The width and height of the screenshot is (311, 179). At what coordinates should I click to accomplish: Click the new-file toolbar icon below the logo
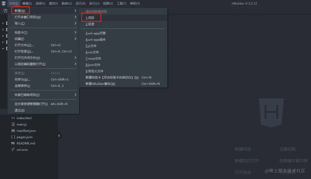(x=5, y=11)
